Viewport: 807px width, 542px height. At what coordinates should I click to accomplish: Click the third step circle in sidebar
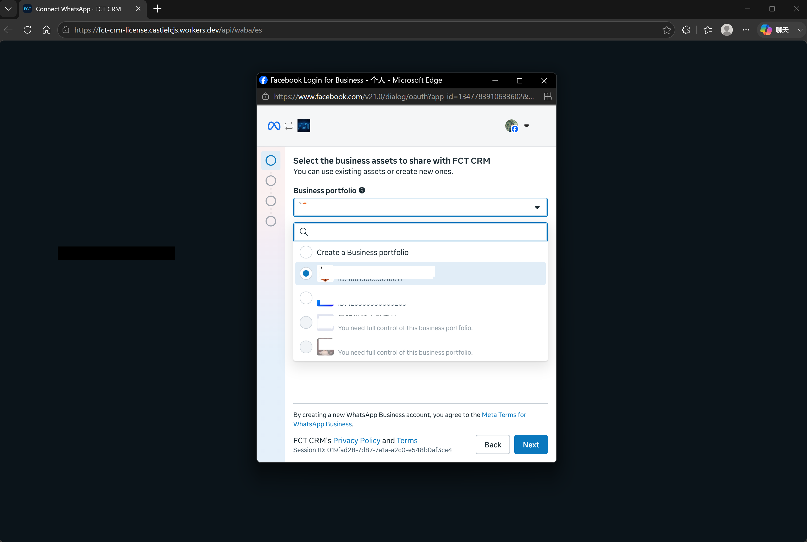tap(271, 201)
